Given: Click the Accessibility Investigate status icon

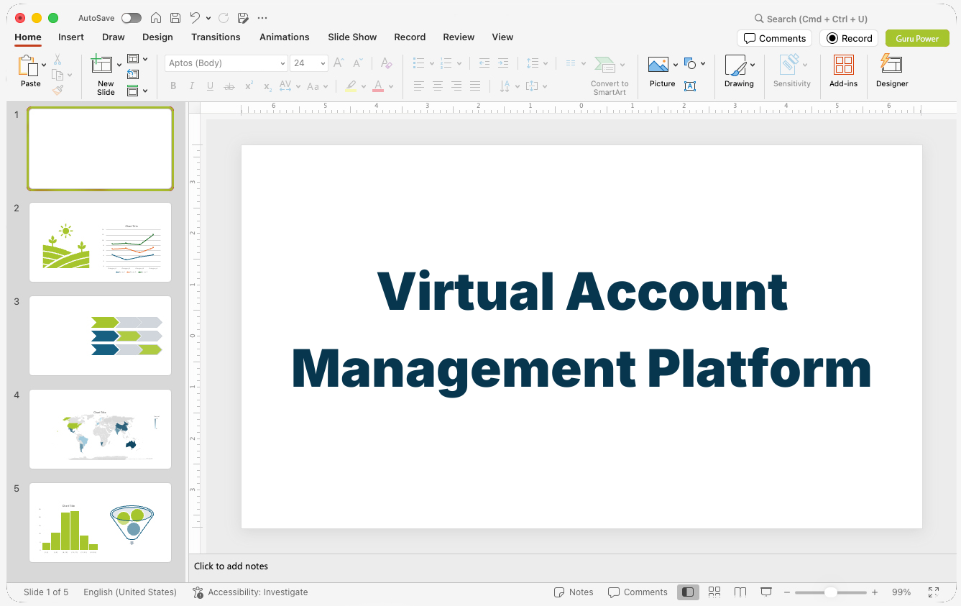Looking at the screenshot, I should [198, 592].
